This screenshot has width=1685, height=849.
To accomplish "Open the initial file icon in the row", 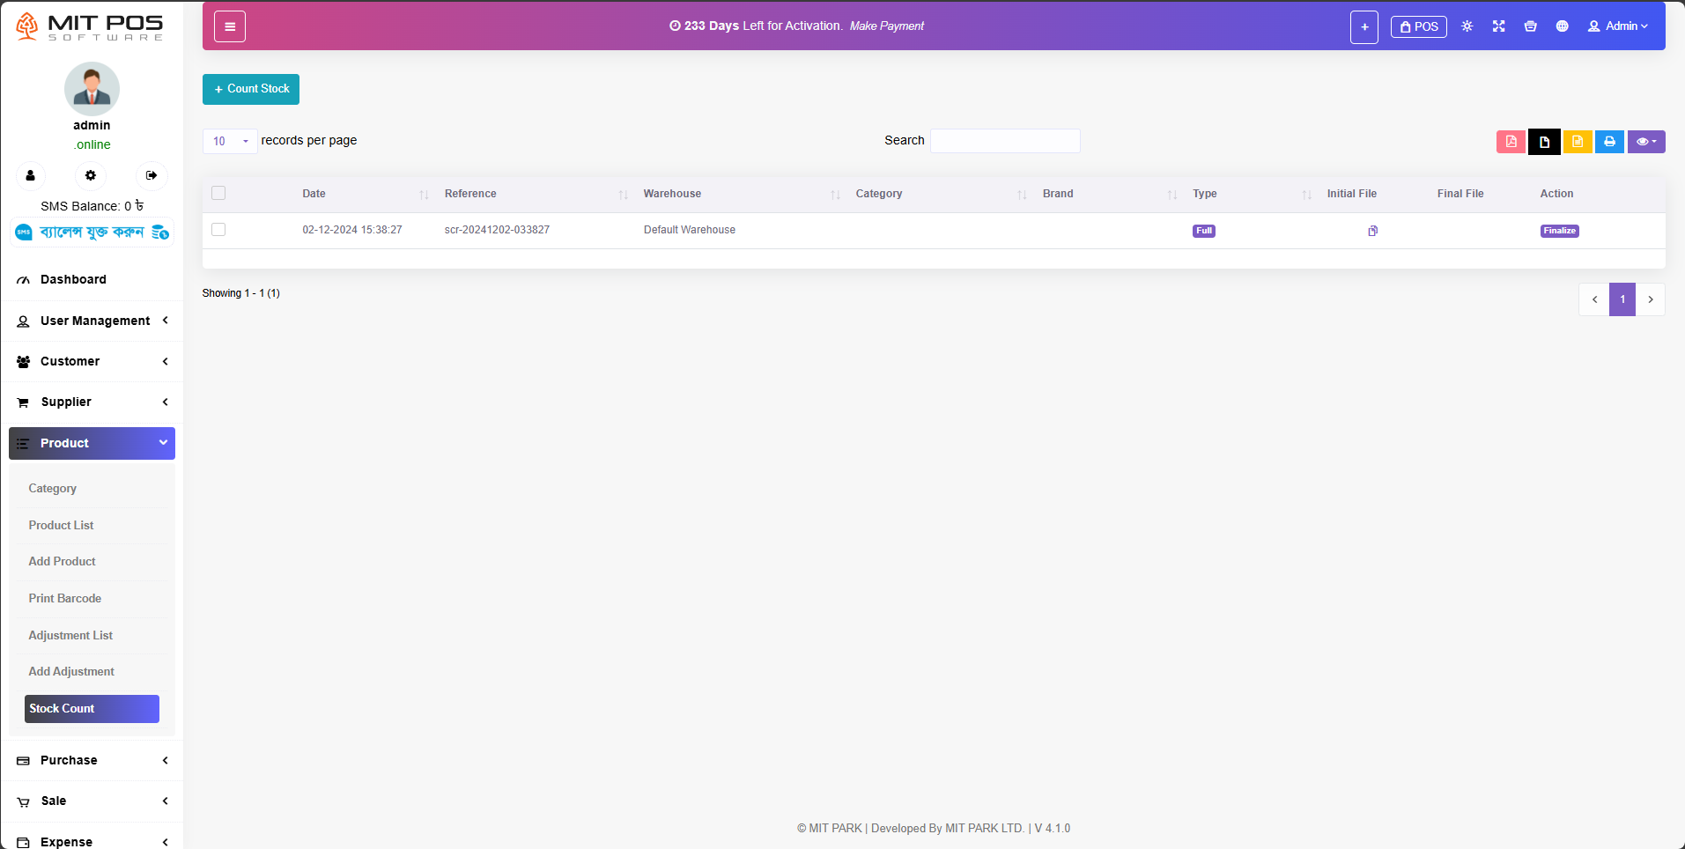I will point(1372,231).
